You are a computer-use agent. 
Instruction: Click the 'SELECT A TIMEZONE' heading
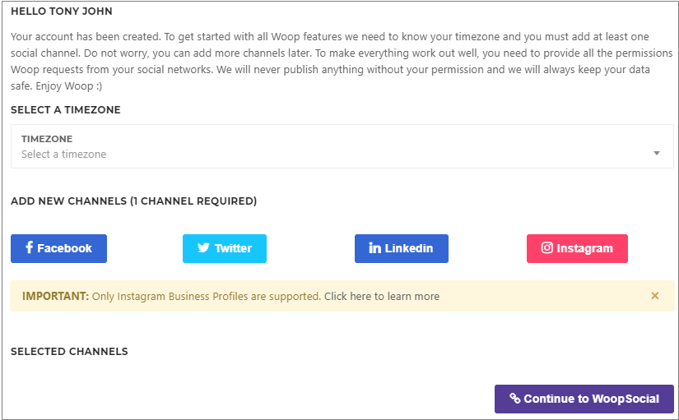click(66, 110)
